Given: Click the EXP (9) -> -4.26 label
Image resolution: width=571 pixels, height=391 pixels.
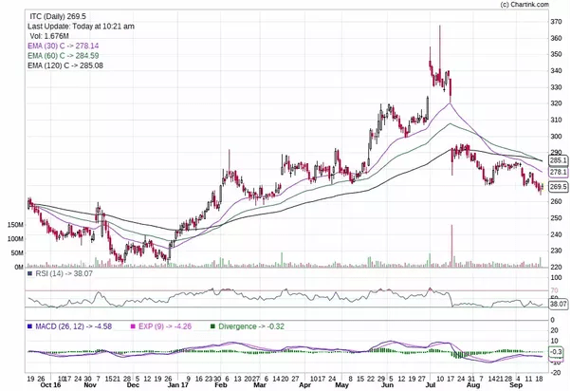Looking at the screenshot, I should click(x=165, y=326).
